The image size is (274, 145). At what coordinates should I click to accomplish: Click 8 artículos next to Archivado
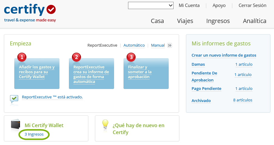[243, 100]
